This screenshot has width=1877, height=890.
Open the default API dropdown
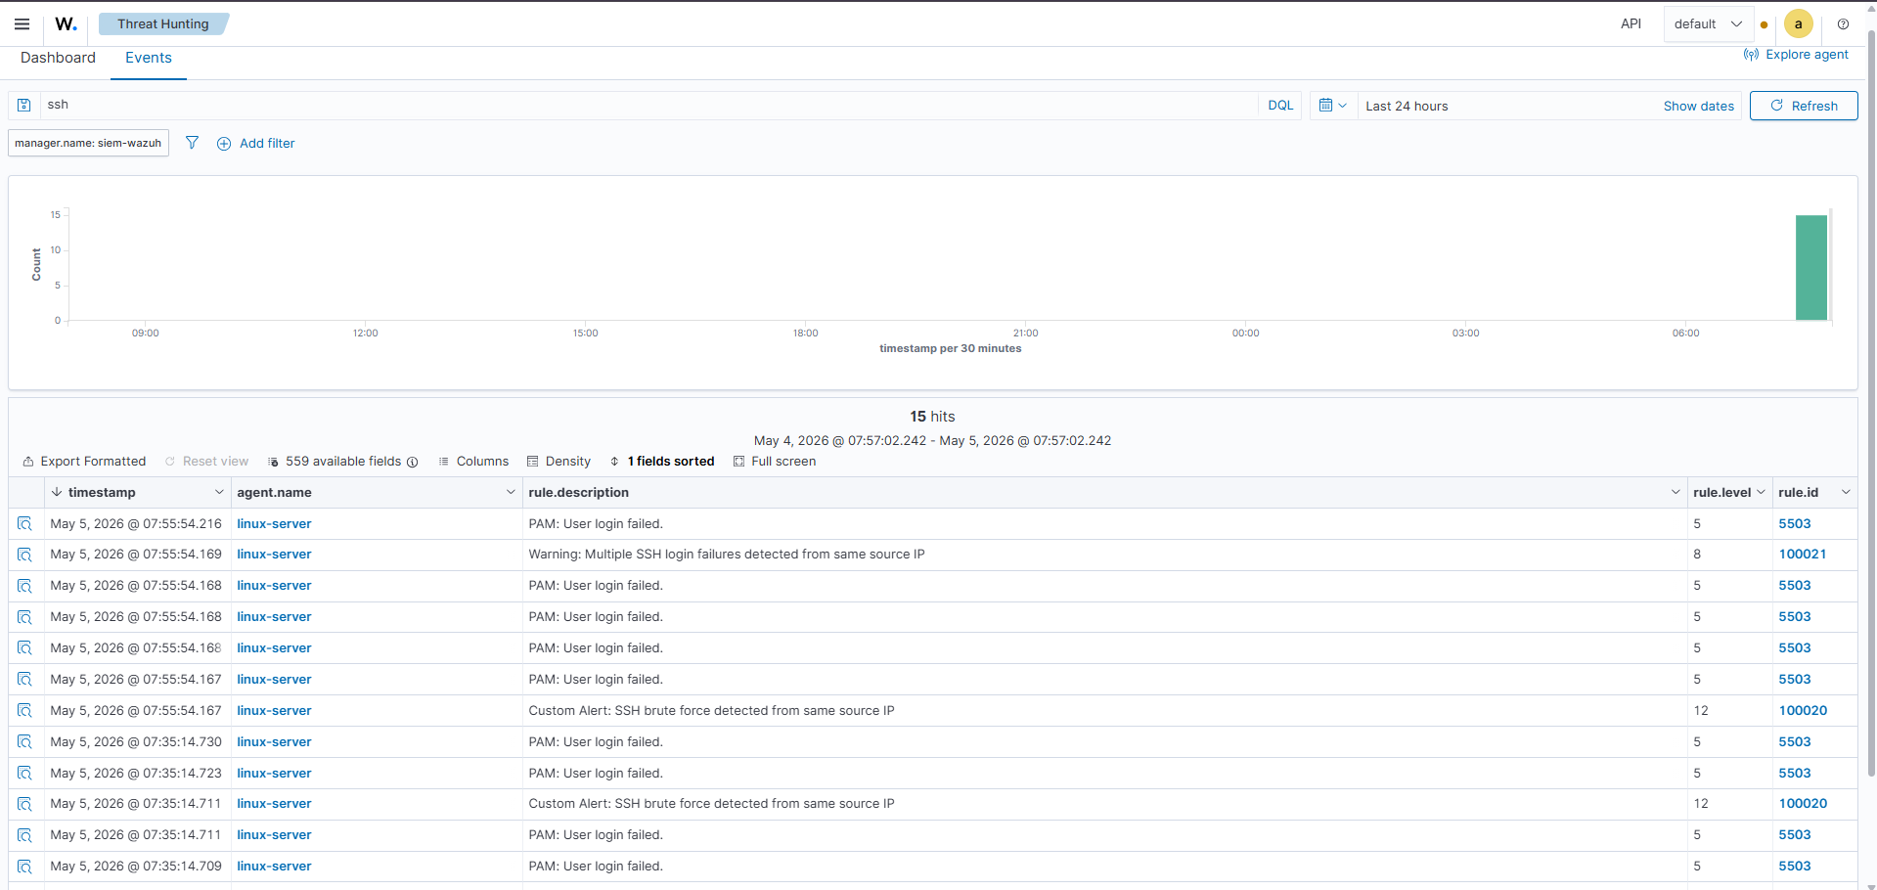(1708, 24)
